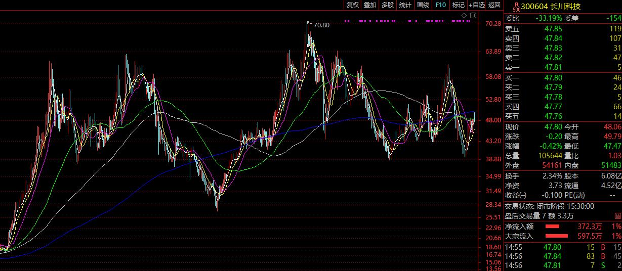Image resolution: width=622 pixels, height=271 pixels.
Task: Select the 卖二 row at 47.82
Action: click(x=563, y=58)
